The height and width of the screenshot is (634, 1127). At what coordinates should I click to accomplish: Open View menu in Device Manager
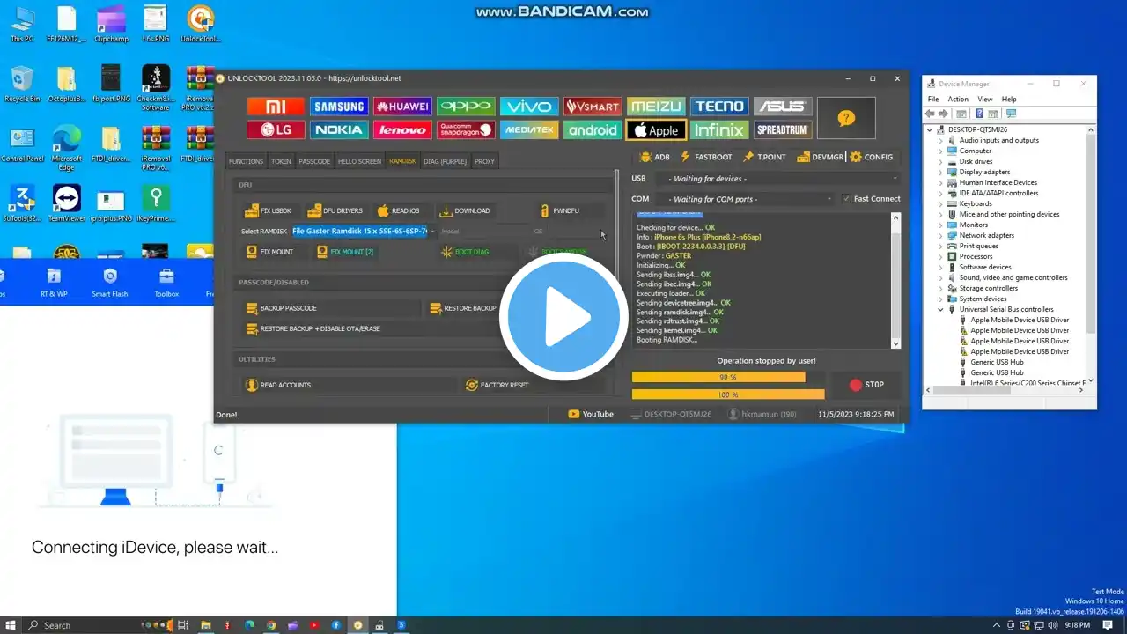coord(984,100)
